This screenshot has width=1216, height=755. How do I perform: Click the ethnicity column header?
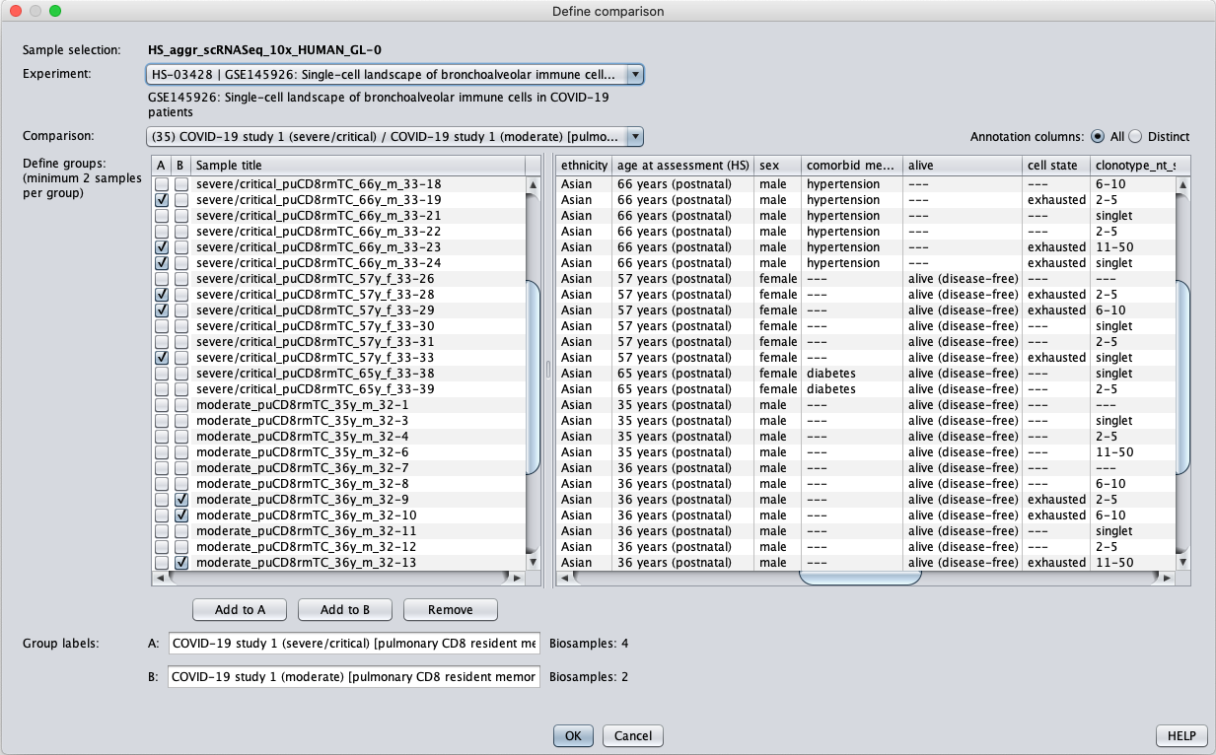[584, 166]
